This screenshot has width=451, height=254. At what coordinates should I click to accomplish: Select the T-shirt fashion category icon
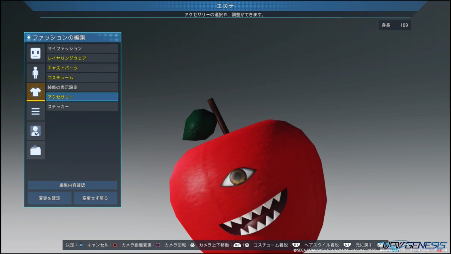click(36, 92)
